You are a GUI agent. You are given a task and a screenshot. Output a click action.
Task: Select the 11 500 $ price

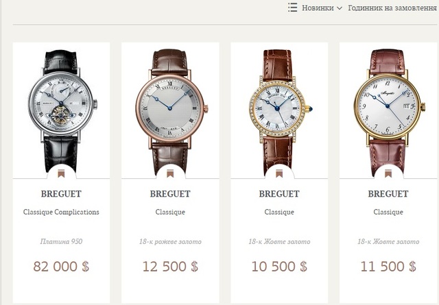coord(388,266)
